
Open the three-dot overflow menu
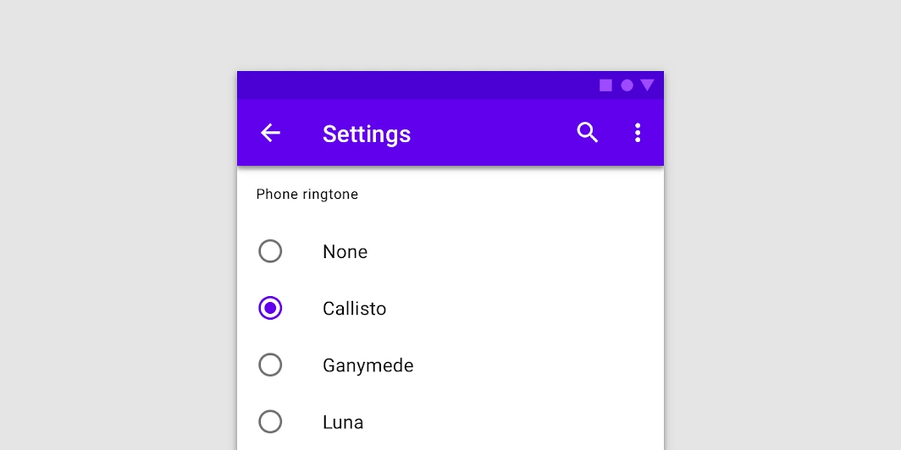(x=638, y=133)
